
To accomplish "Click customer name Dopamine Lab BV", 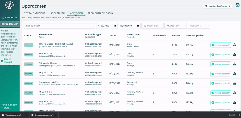I will [x=49, y=82].
